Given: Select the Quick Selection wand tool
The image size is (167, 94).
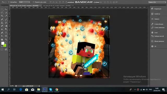Looking at the screenshot, I should pos(6,13).
